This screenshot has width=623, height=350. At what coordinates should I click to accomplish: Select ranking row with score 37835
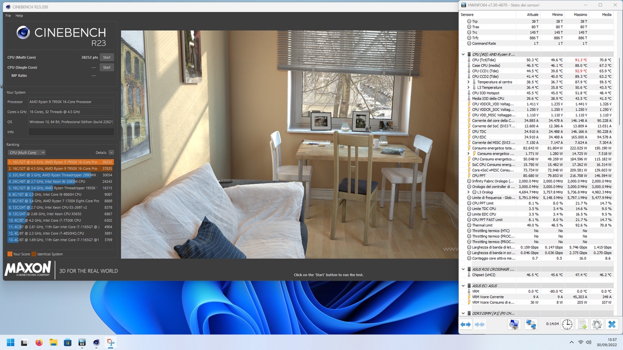tap(60, 169)
